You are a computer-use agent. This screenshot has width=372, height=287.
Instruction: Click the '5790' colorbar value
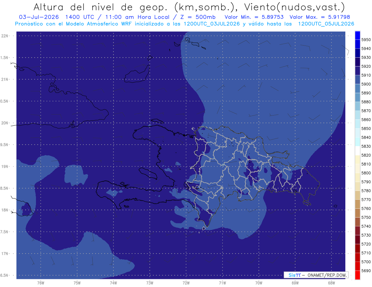pyautogui.click(x=366, y=182)
